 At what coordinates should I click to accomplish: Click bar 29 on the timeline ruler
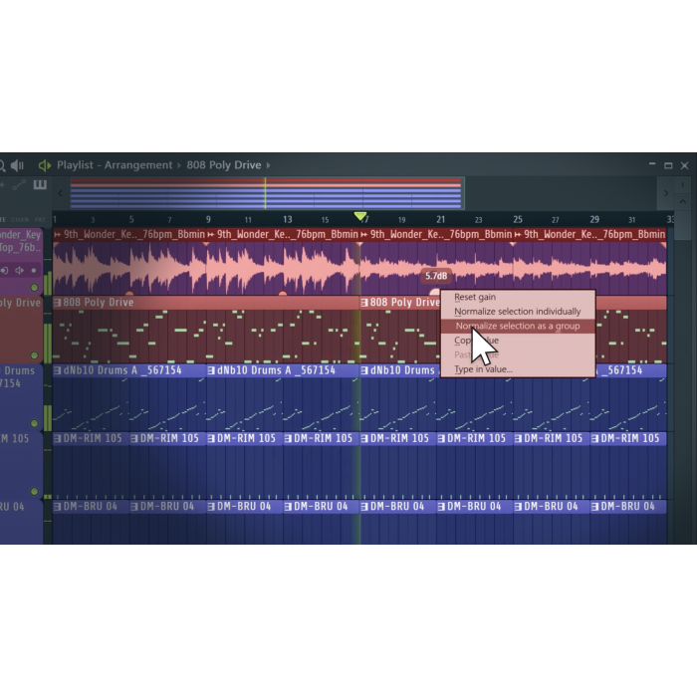(x=594, y=220)
